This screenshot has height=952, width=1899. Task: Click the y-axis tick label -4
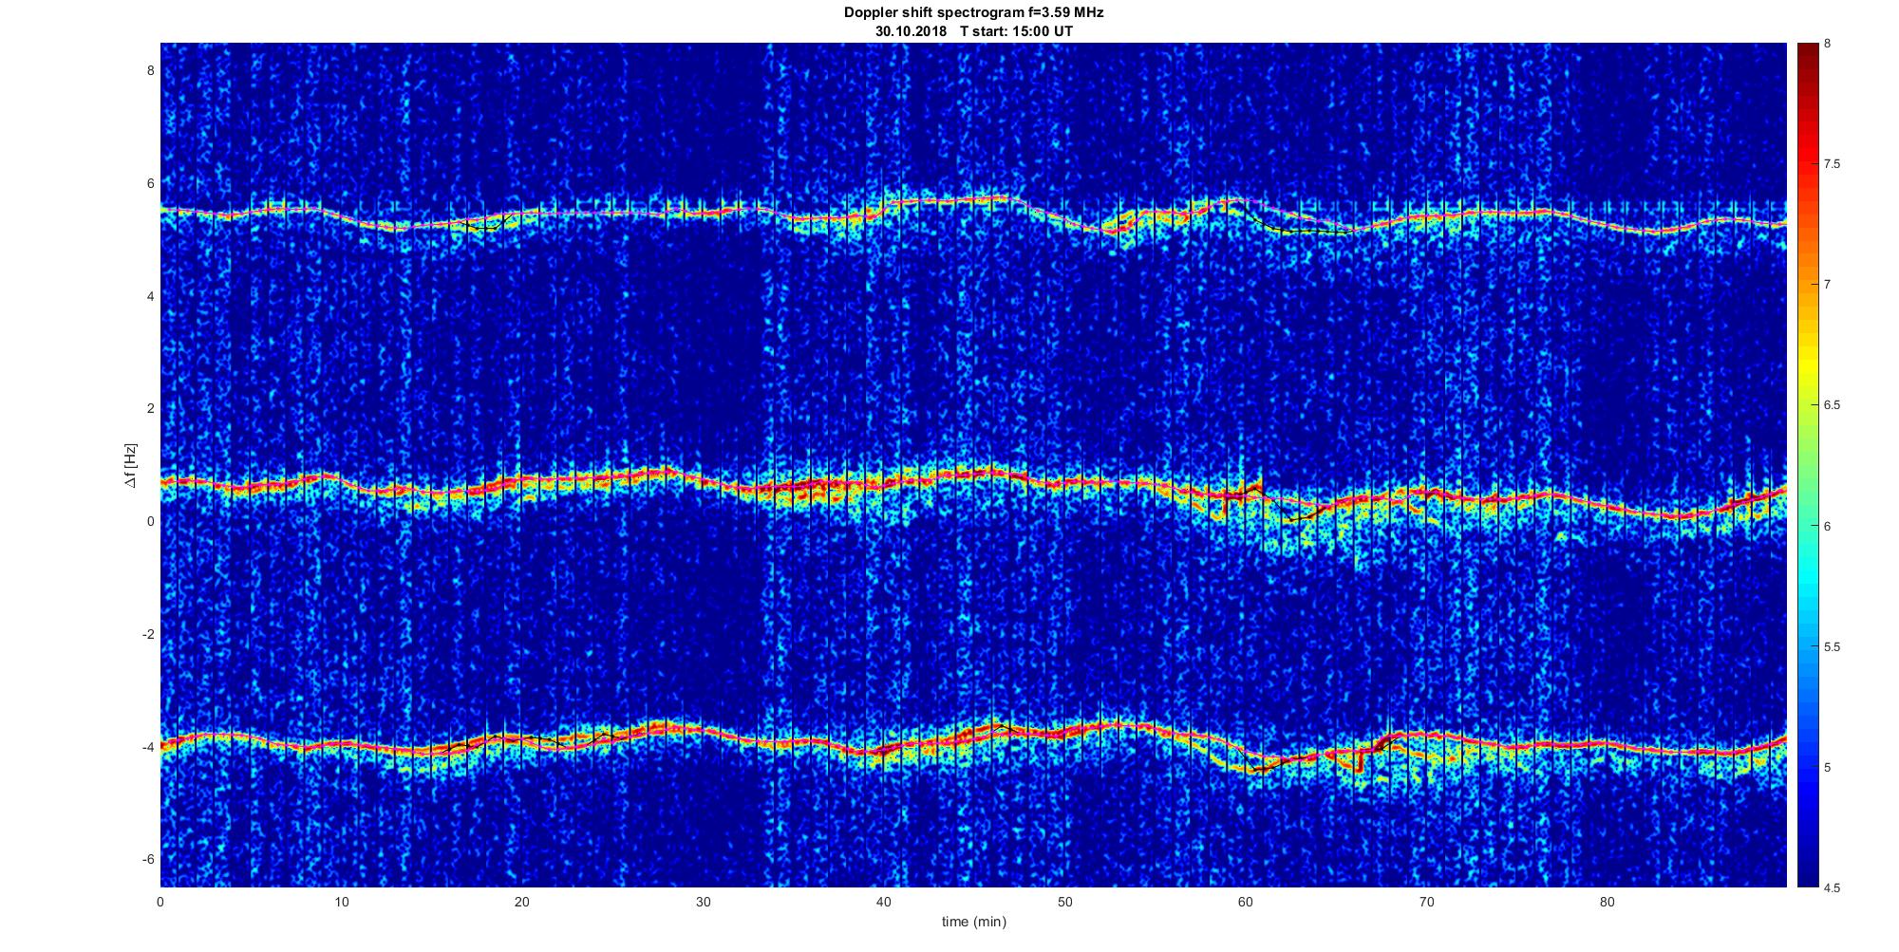click(x=148, y=747)
